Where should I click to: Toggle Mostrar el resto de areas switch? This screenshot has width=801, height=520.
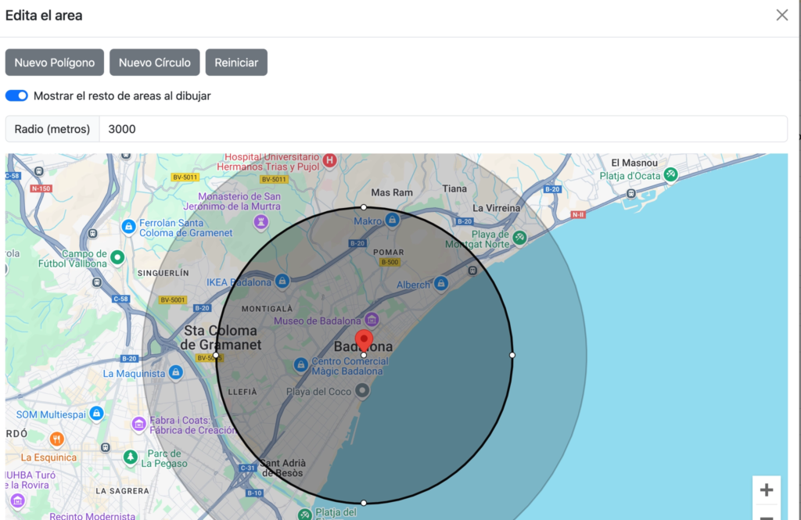click(x=17, y=95)
